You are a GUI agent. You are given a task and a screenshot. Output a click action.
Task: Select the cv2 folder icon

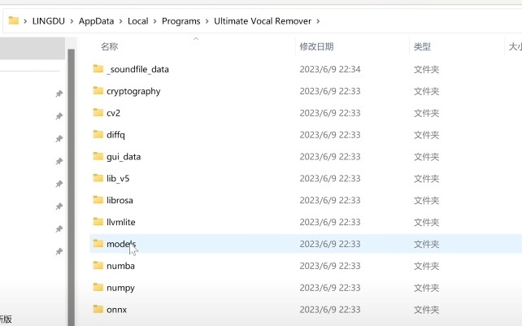[98, 112]
